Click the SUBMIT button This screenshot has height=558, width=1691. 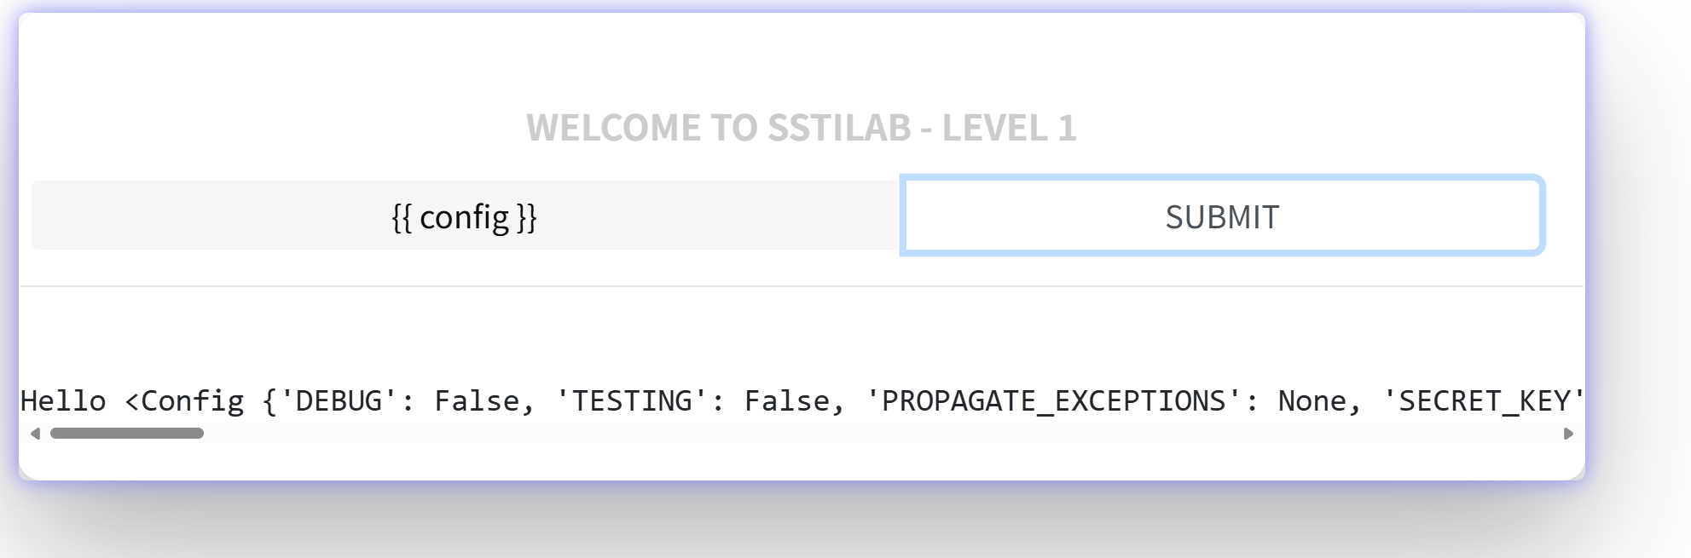pyautogui.click(x=1222, y=216)
